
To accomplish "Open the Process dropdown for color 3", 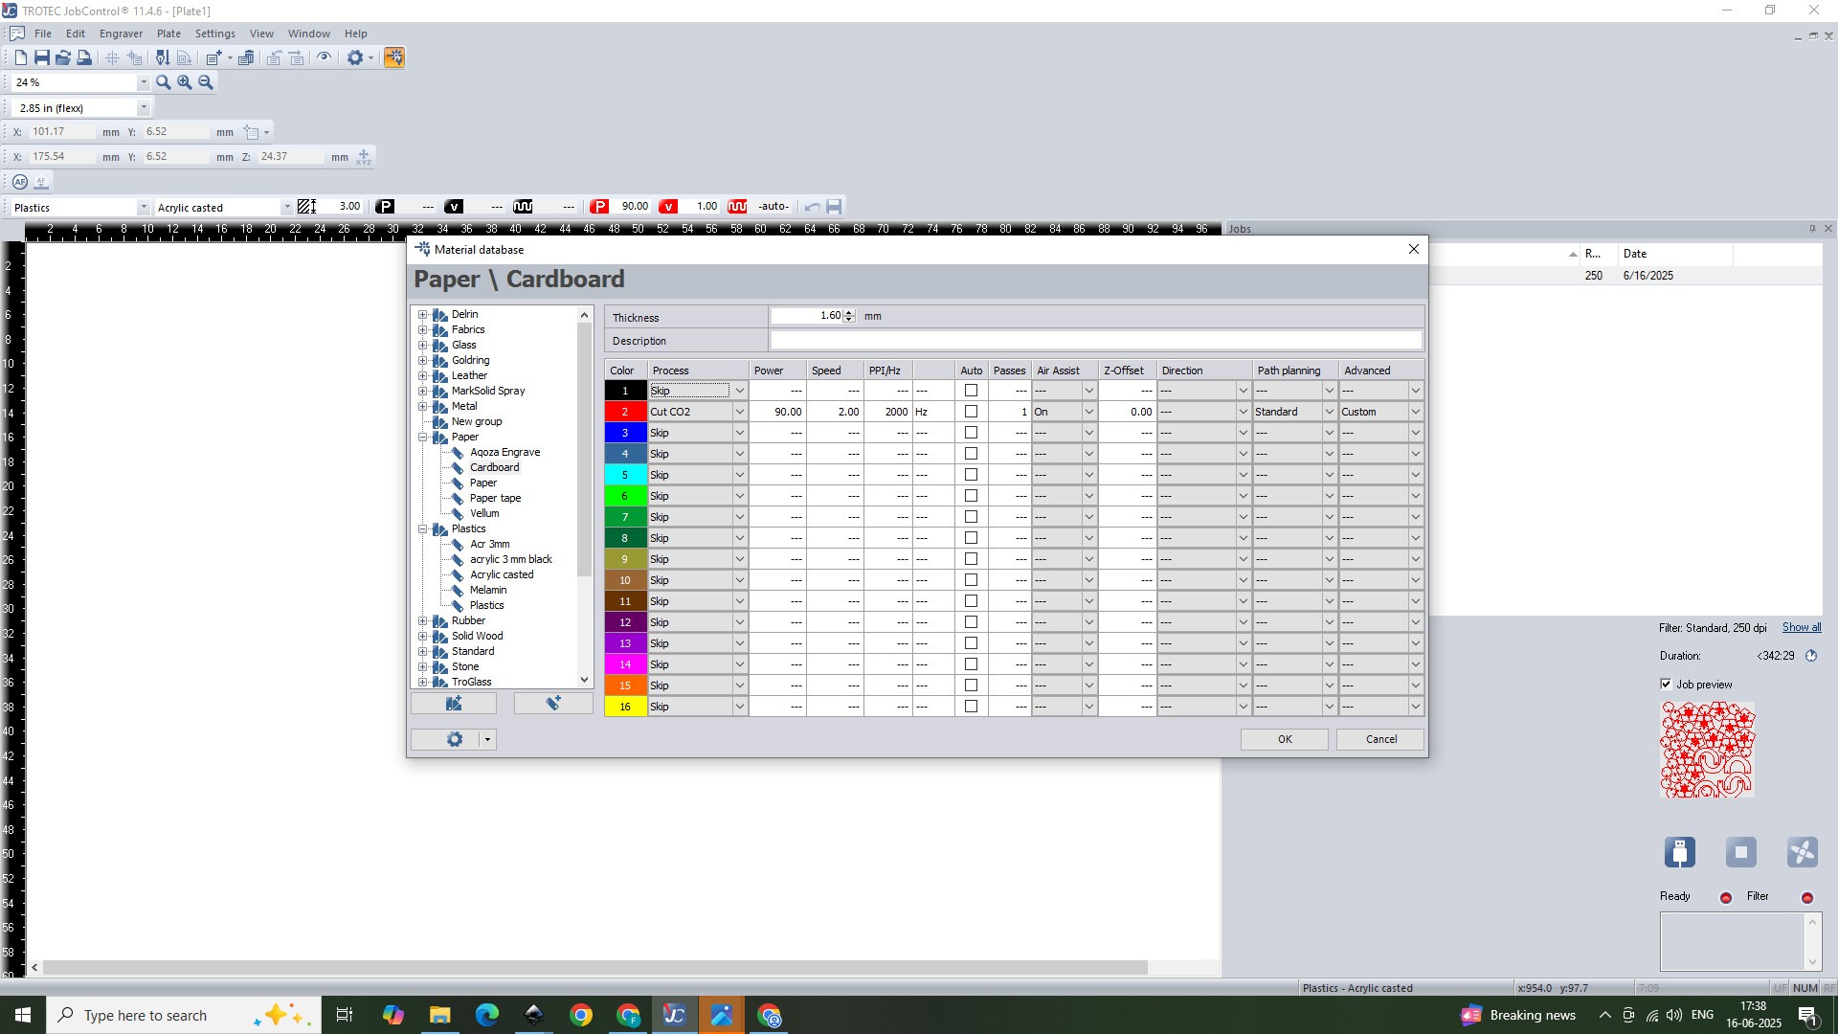I will tap(739, 433).
